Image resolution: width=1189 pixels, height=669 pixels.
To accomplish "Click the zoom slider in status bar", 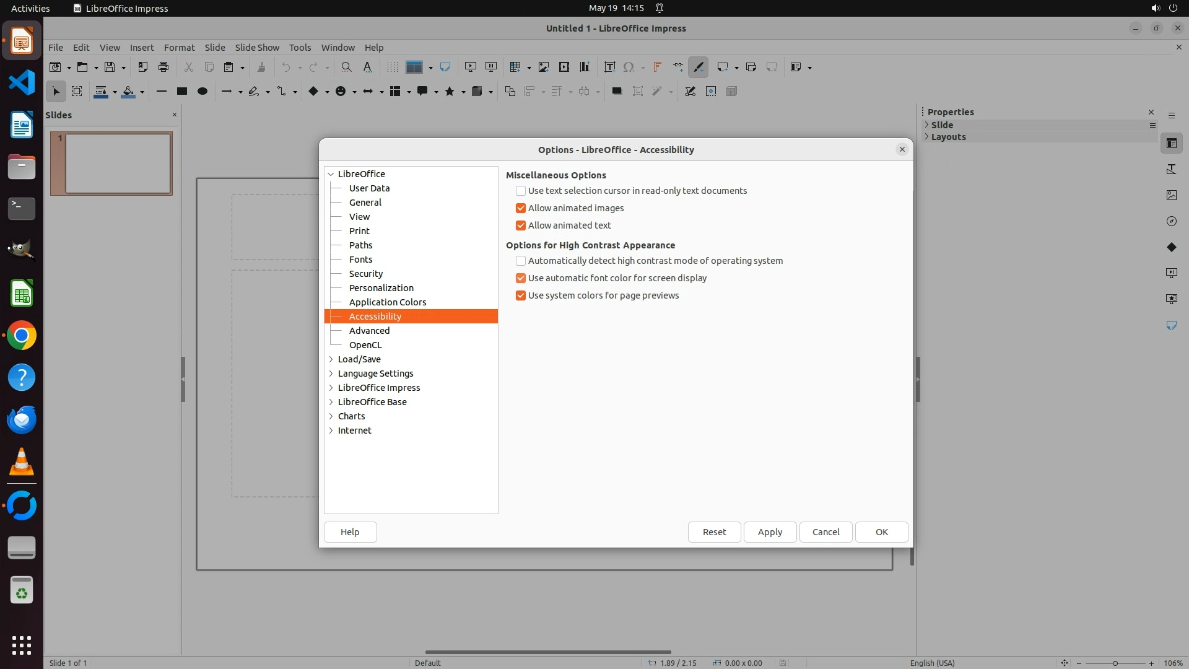I will tap(1115, 663).
